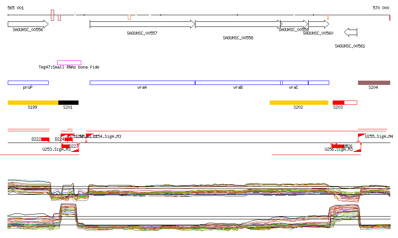Image resolution: width=398 pixels, height=238 pixels.
Task: Click the red D222 marker
Action: point(45,139)
